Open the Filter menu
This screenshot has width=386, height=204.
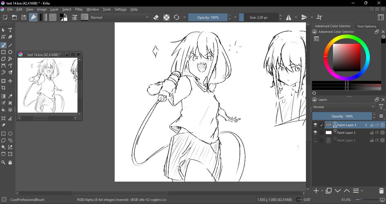click(x=79, y=9)
